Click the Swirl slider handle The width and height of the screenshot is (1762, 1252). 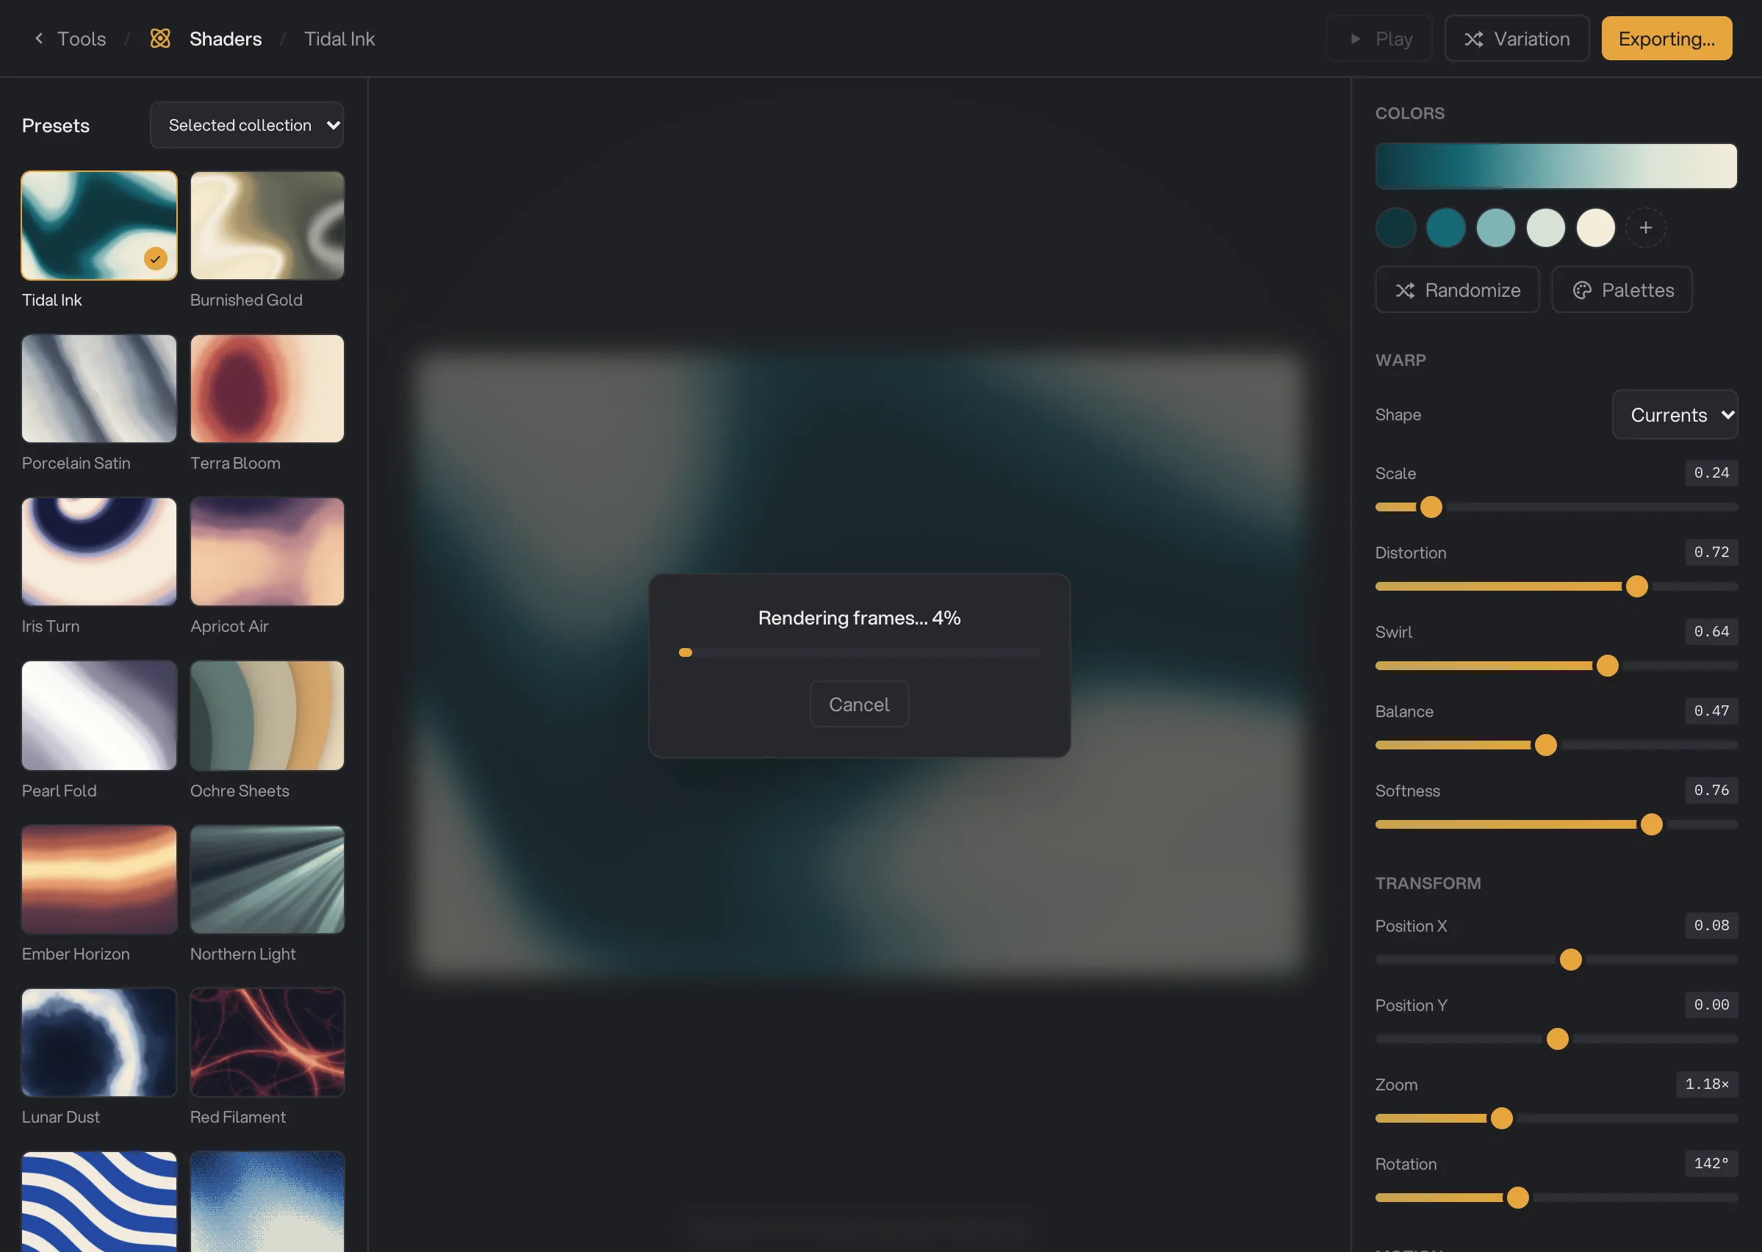point(1607,666)
